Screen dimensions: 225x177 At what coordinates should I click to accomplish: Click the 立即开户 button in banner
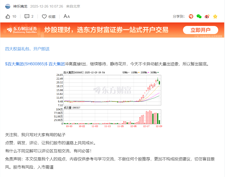click(x=201, y=30)
